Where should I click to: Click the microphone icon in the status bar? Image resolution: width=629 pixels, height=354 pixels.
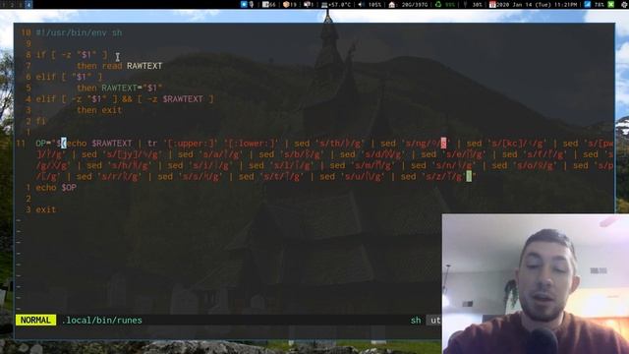pos(252,4)
